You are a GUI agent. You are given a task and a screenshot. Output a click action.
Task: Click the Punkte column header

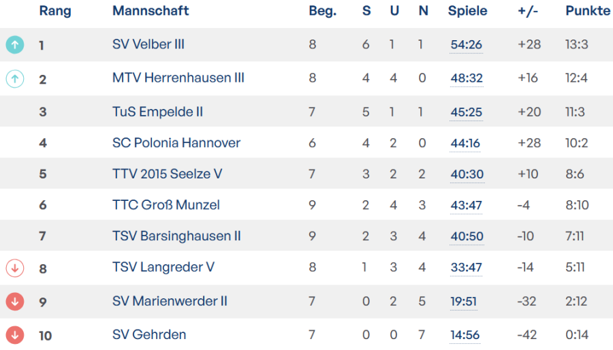click(x=587, y=11)
